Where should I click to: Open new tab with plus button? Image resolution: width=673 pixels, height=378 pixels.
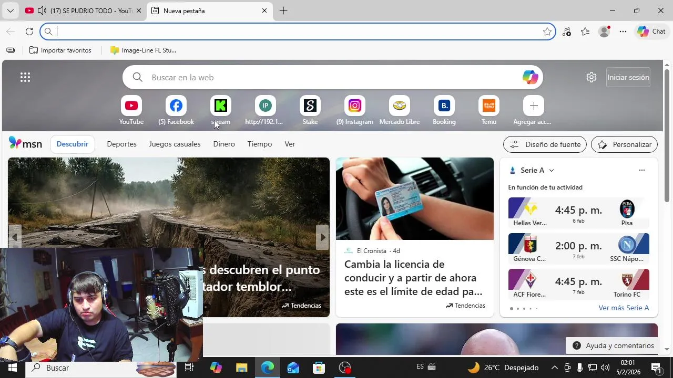click(283, 10)
